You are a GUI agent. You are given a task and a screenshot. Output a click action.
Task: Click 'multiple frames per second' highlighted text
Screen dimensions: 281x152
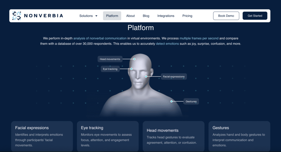199,38
